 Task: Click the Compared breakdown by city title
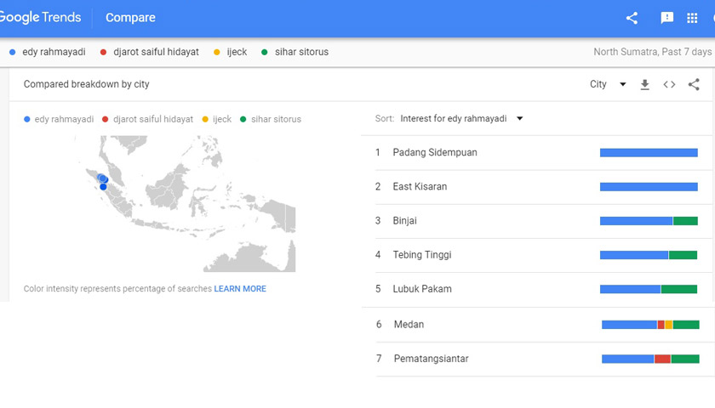click(x=87, y=84)
